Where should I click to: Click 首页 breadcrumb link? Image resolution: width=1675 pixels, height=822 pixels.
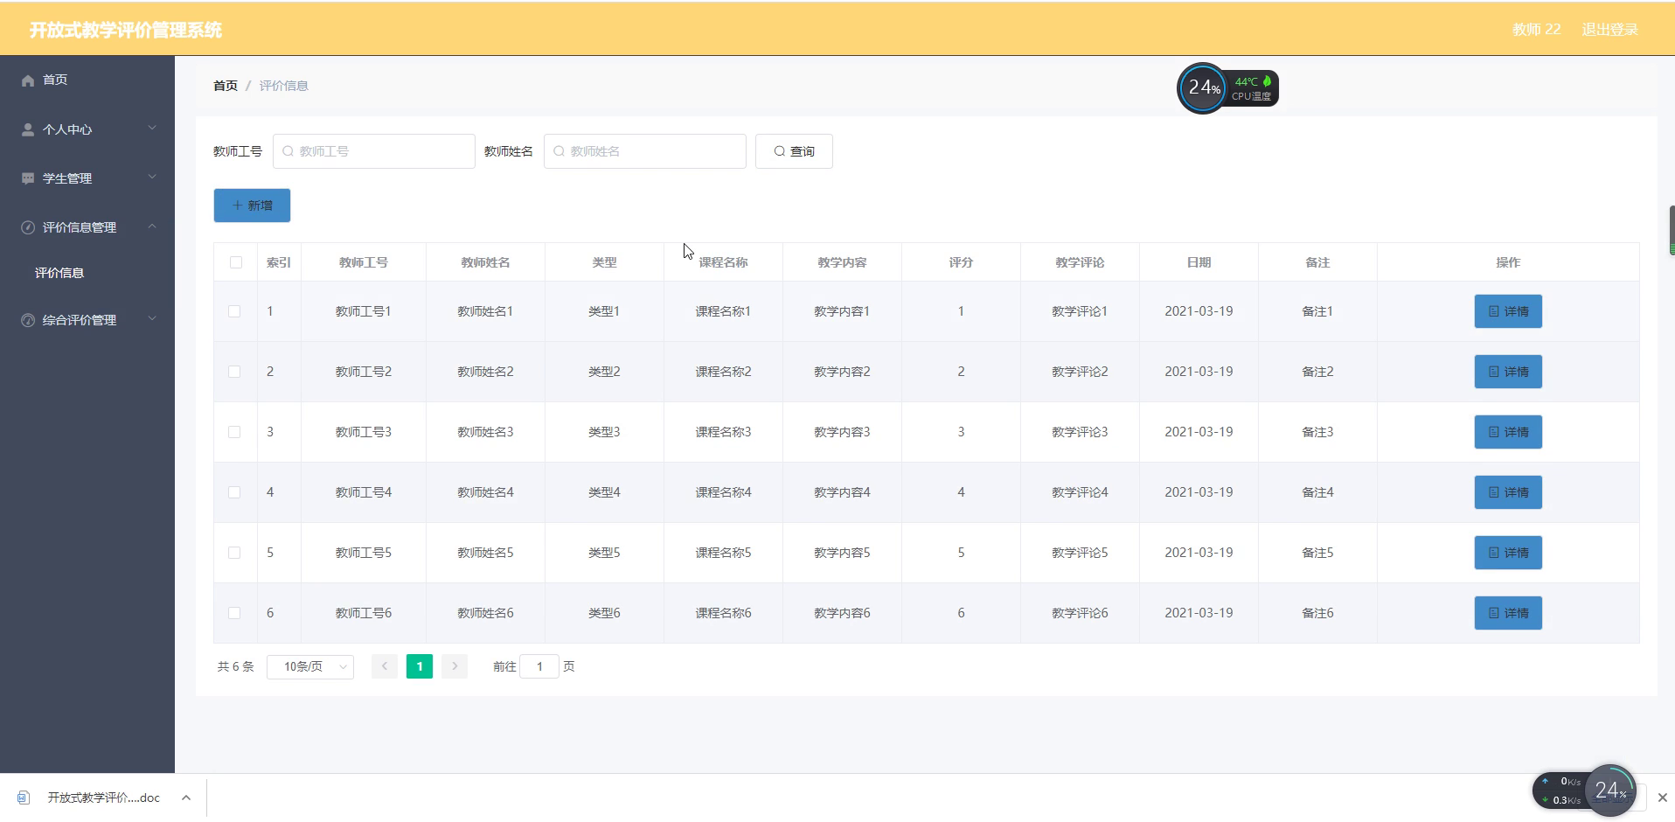[x=226, y=86]
